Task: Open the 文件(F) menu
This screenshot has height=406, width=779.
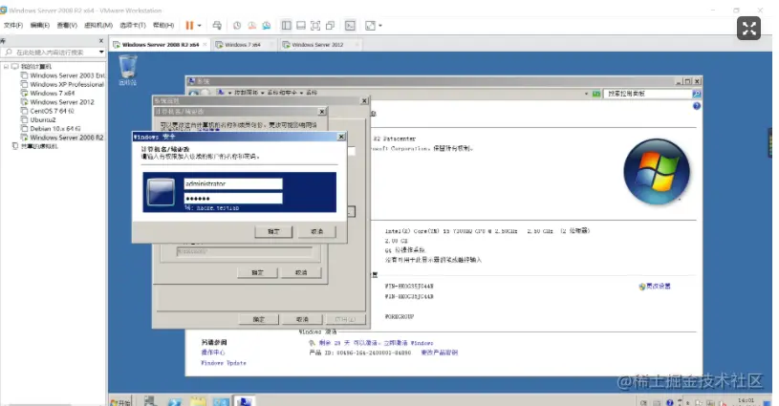Action: pyautogui.click(x=13, y=25)
